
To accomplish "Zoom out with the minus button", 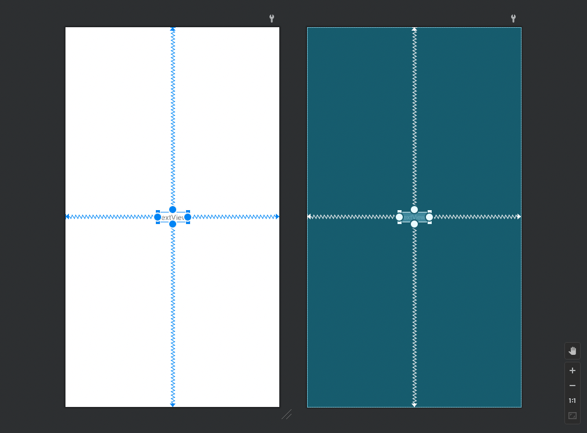I will pyautogui.click(x=573, y=386).
